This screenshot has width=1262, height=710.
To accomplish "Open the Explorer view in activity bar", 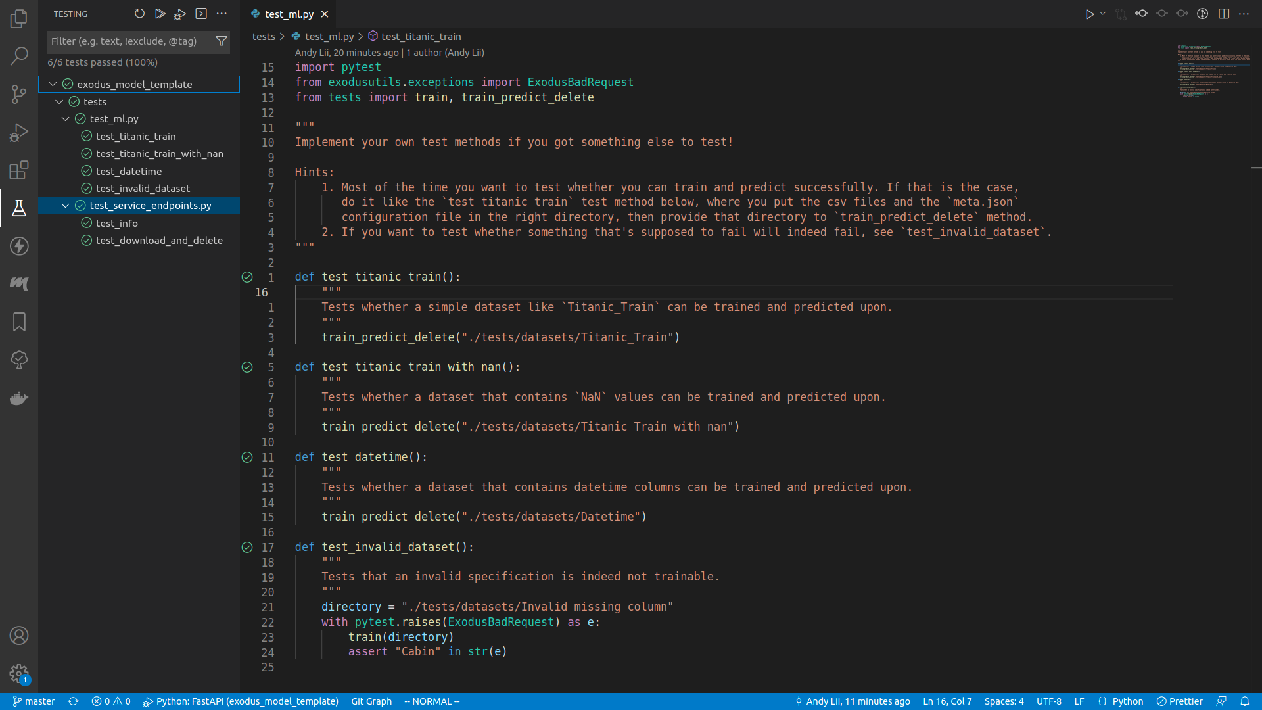I will coord(19,18).
